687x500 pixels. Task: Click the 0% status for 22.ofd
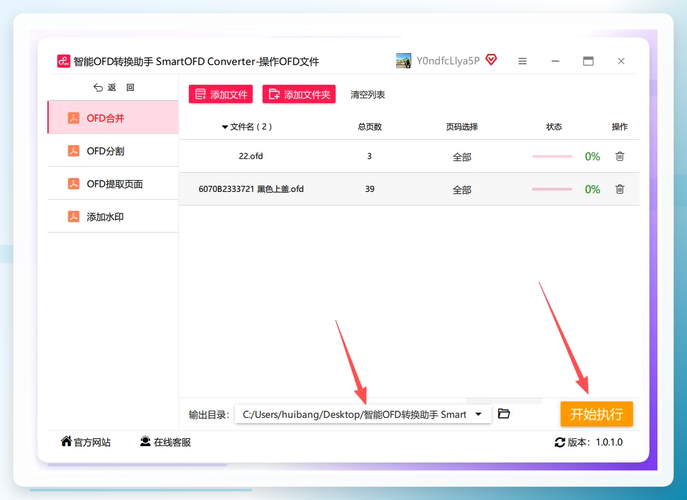coord(592,156)
